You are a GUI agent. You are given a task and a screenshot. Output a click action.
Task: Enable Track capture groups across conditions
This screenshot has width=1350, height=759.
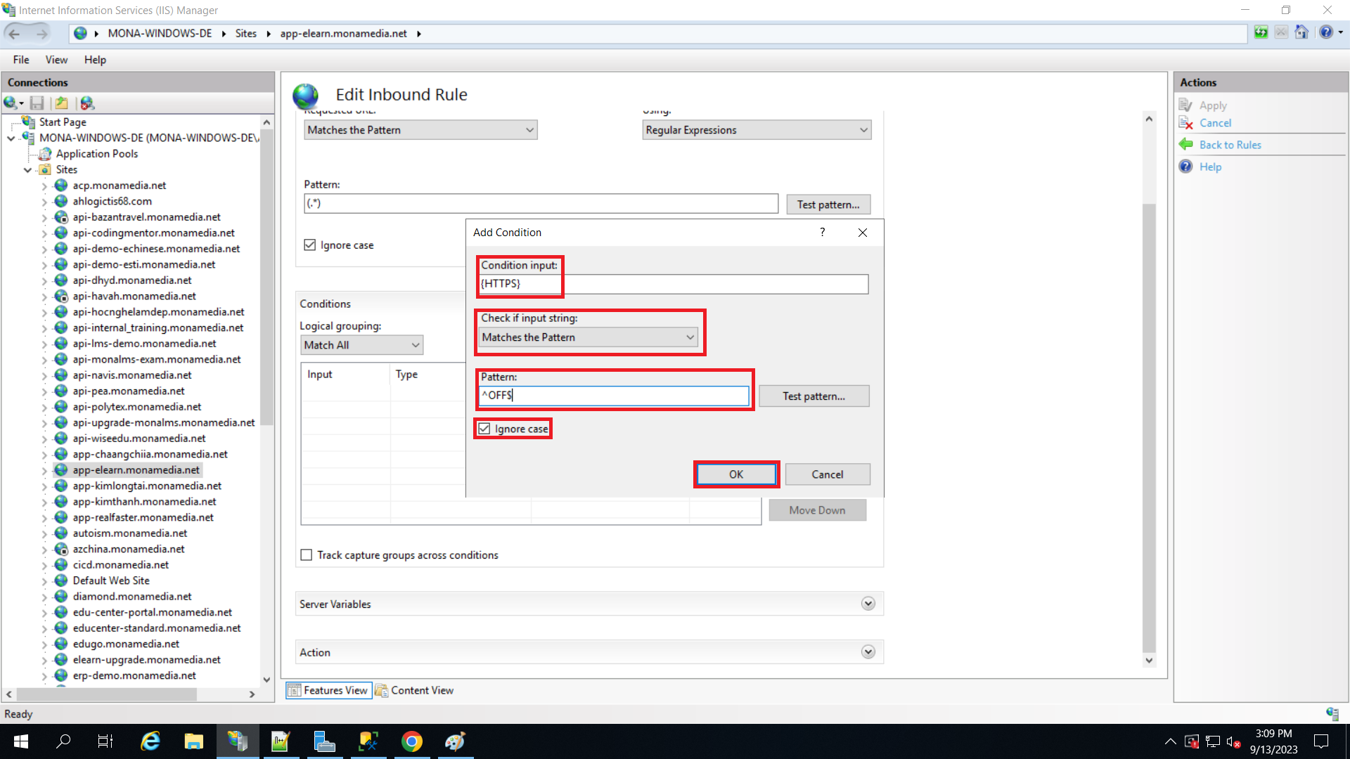pos(307,555)
